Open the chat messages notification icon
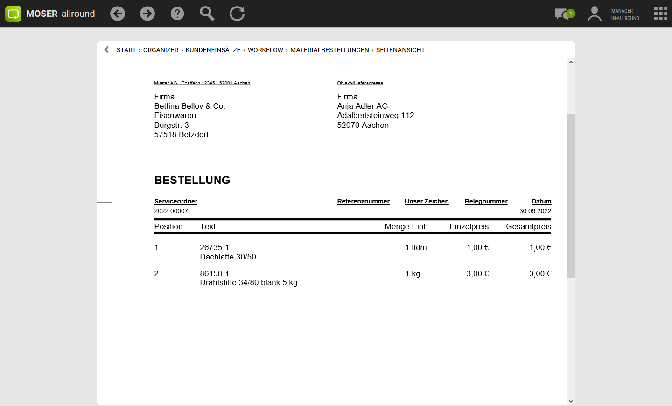 click(x=564, y=14)
